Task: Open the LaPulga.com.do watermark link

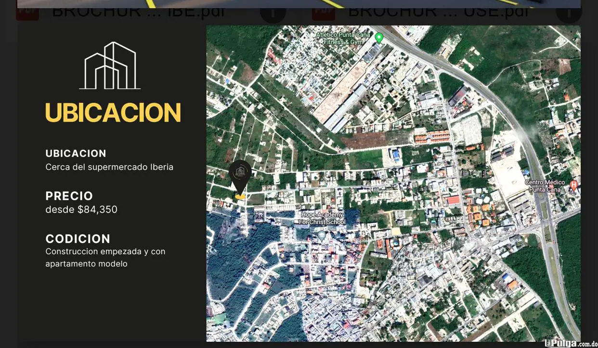Action: click(571, 343)
